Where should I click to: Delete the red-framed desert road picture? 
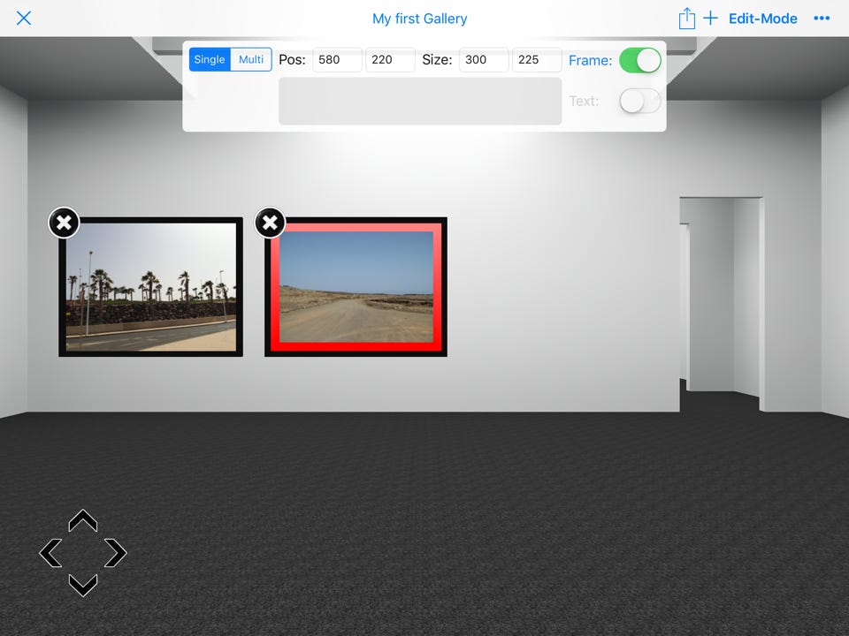pyautogui.click(x=270, y=223)
